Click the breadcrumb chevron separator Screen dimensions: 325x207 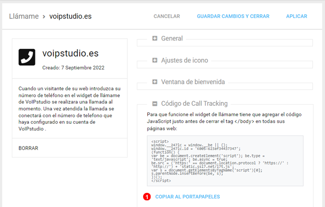pyautogui.click(x=44, y=17)
